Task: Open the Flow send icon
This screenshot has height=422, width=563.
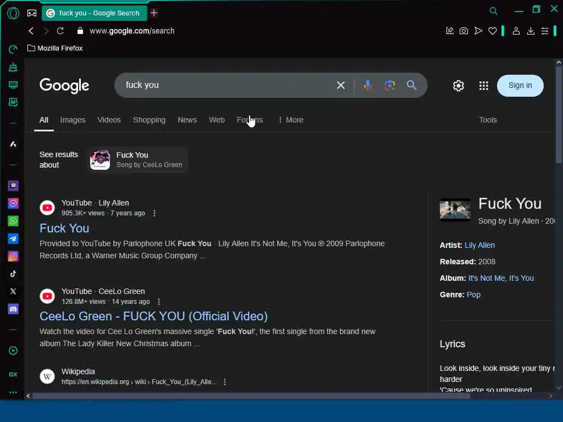Action: point(478,31)
